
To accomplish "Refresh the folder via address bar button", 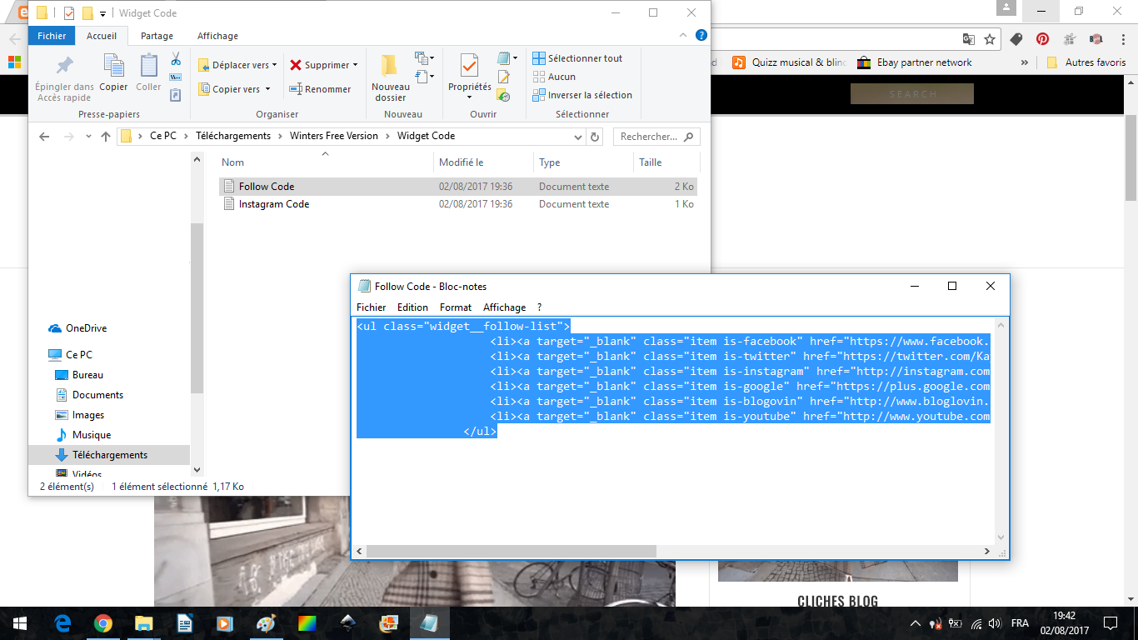I will point(595,137).
